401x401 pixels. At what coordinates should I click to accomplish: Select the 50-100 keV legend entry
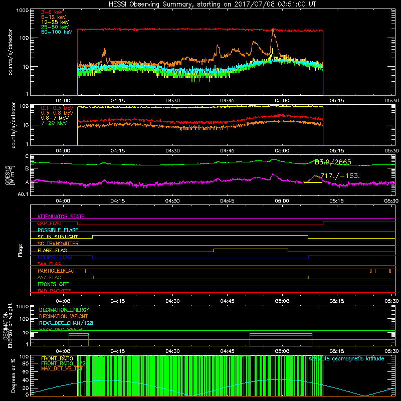click(x=57, y=32)
